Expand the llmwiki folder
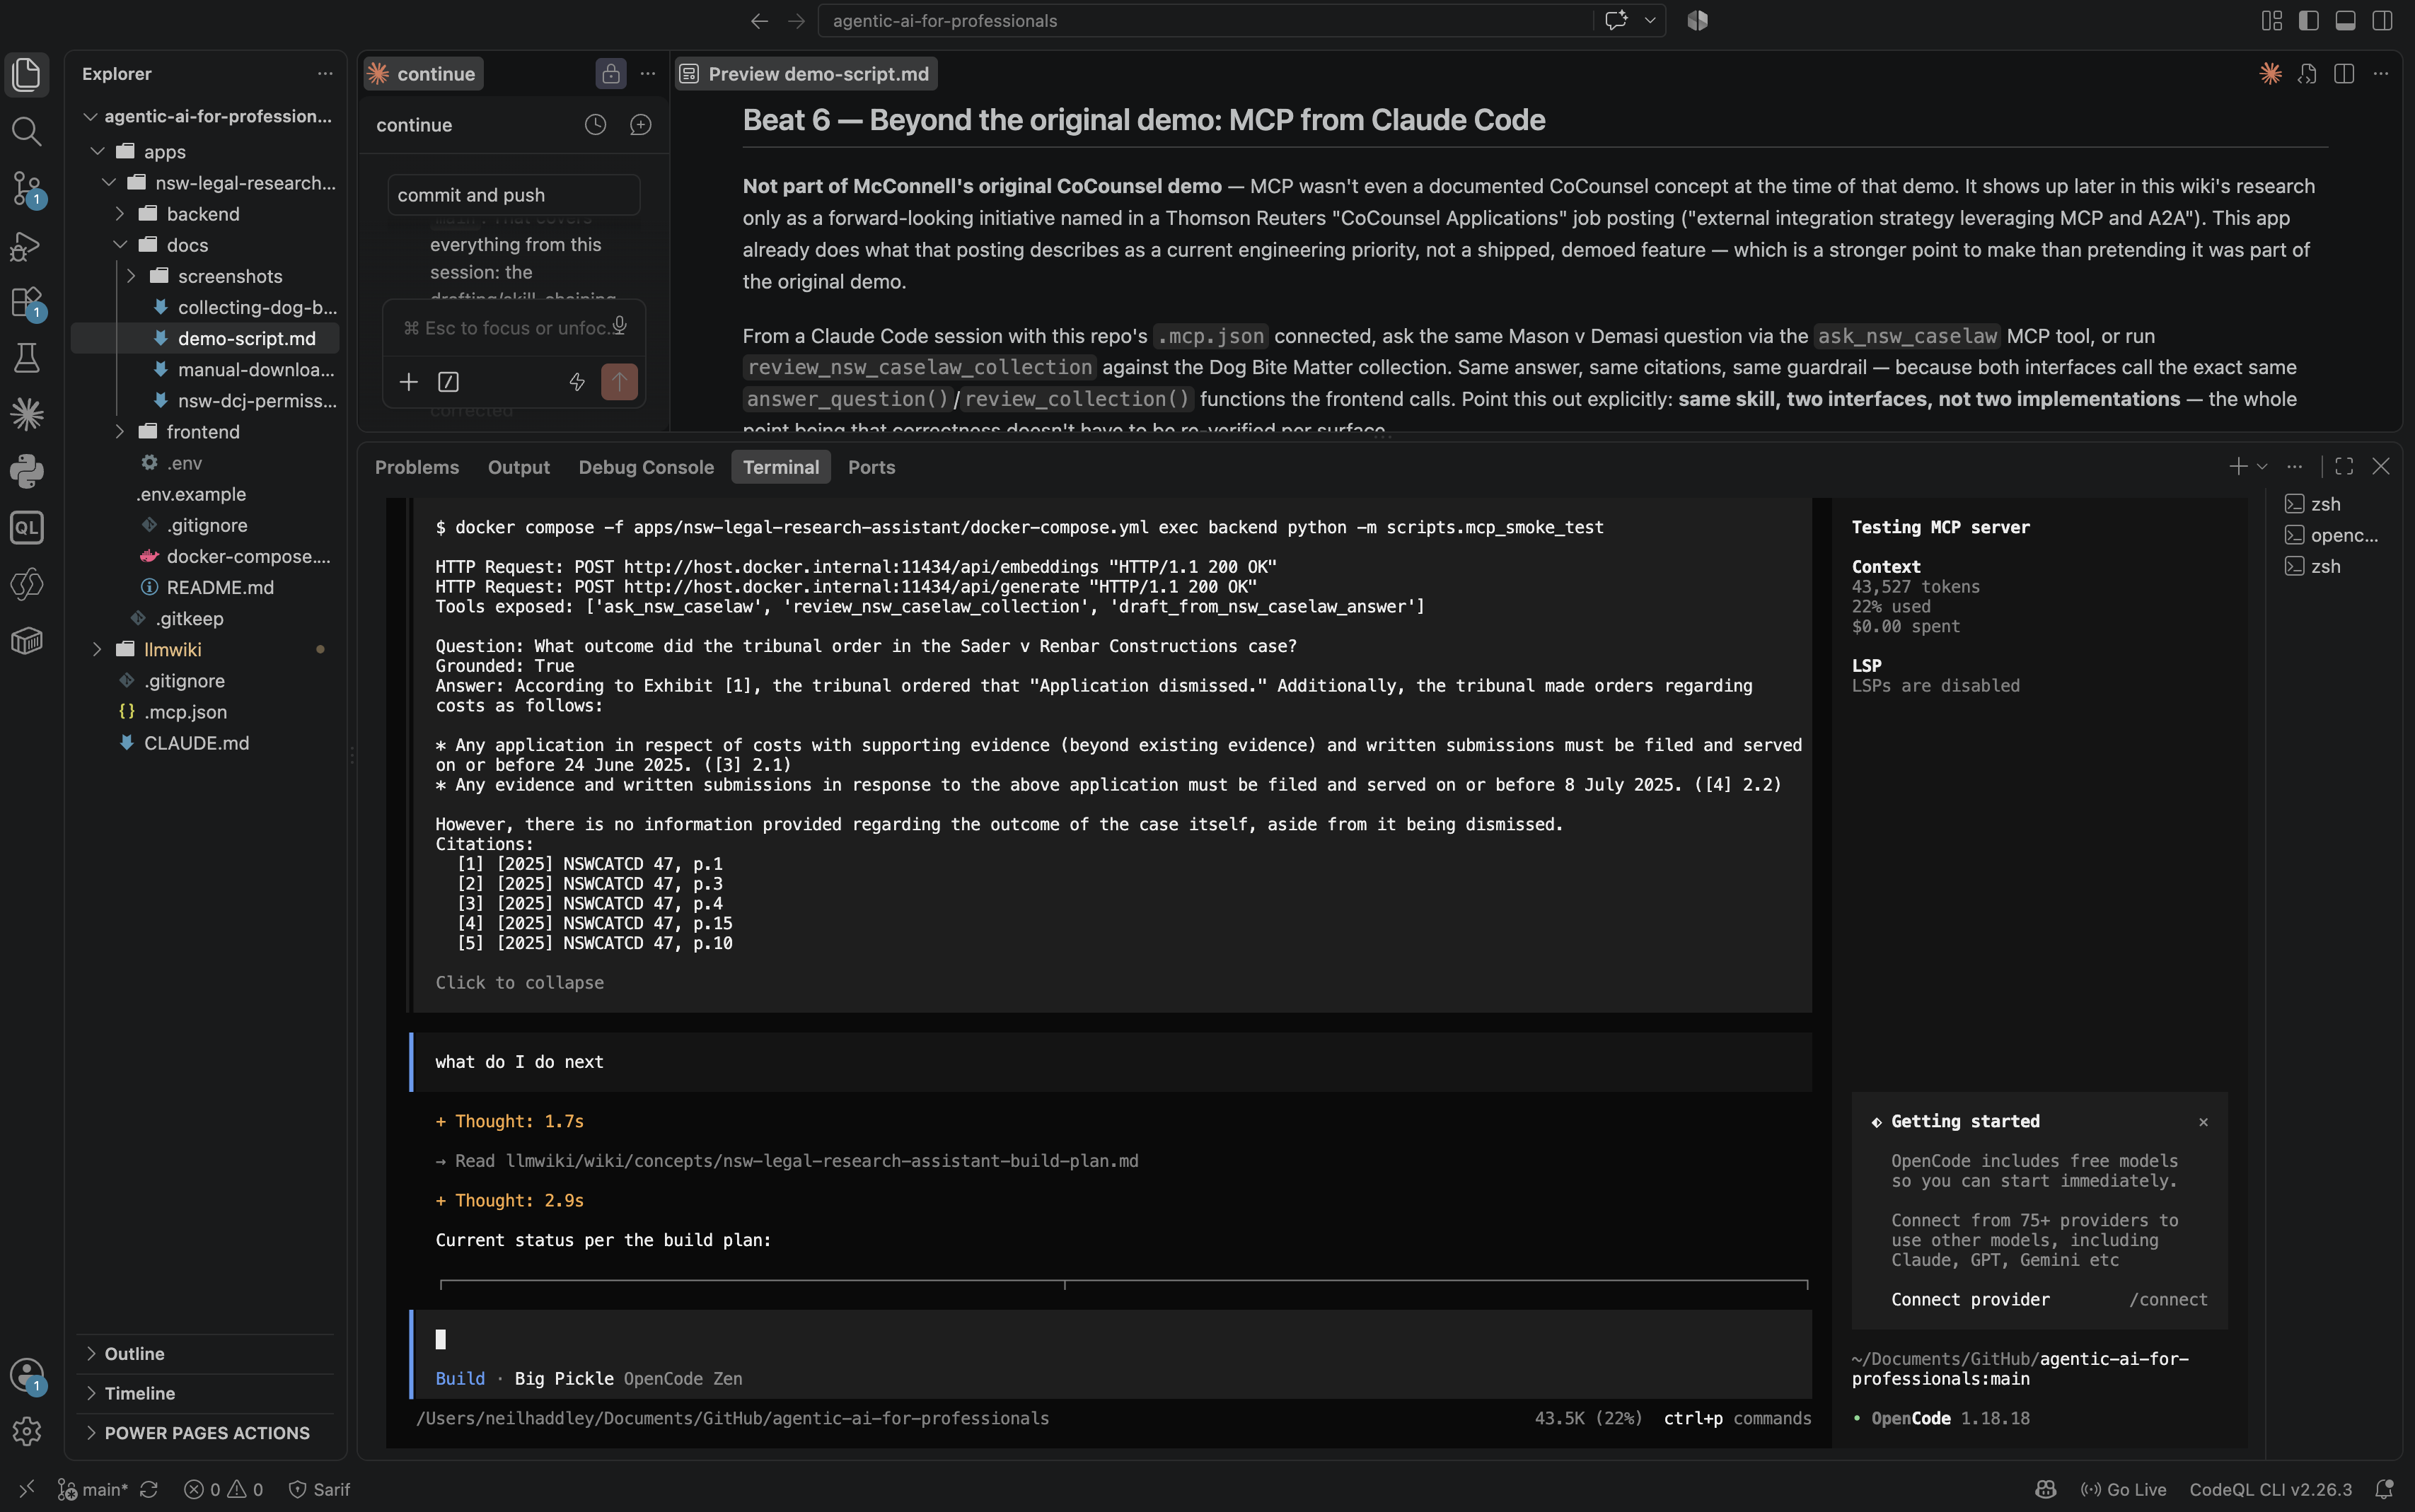Image resolution: width=2415 pixels, height=1512 pixels. click(98, 650)
